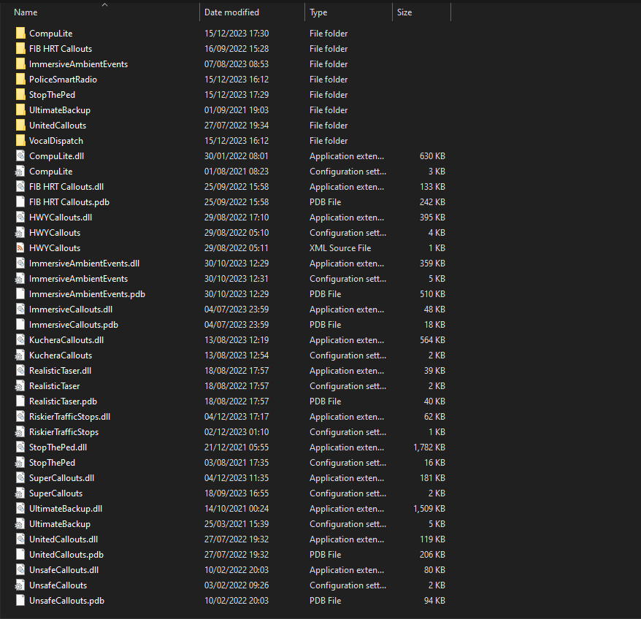This screenshot has width=641, height=619.
Task: Click the StopThePed folder icon
Action: tap(20, 94)
